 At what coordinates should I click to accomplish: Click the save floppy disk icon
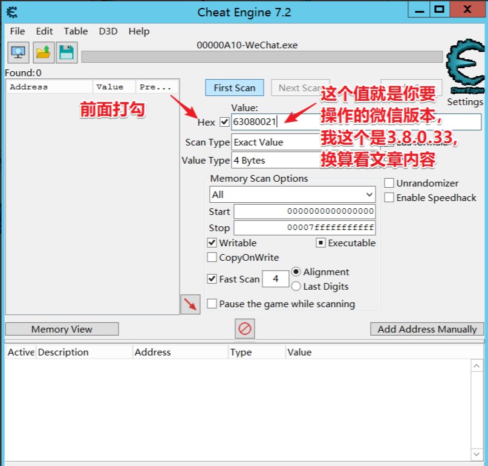click(x=66, y=53)
